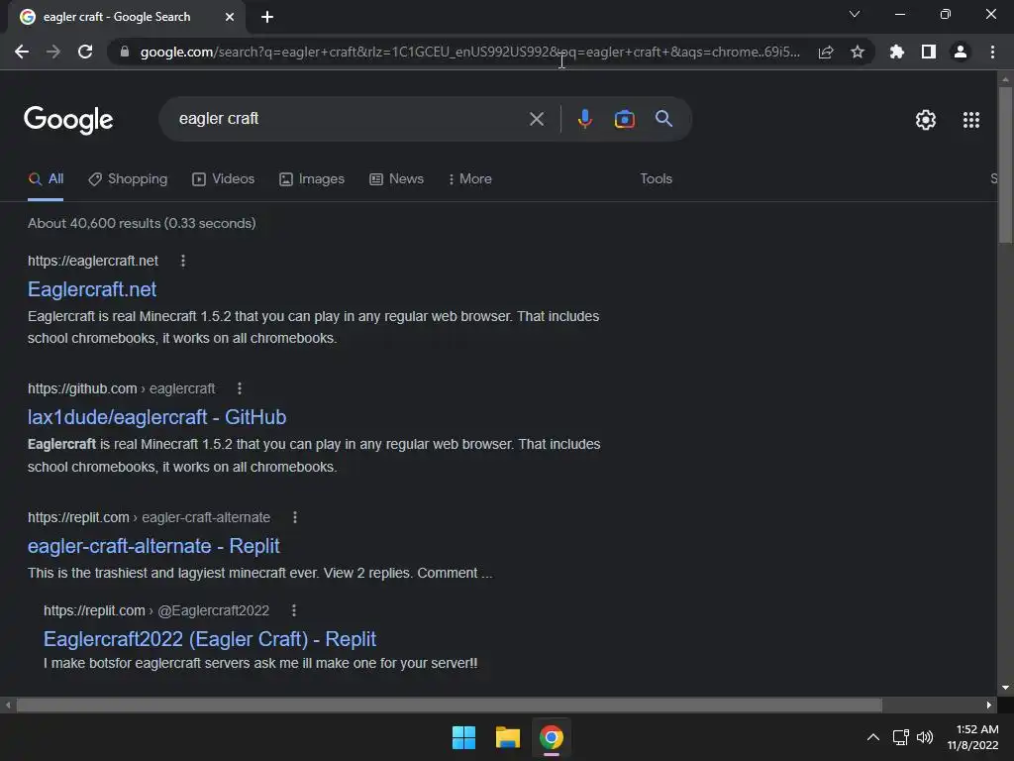Open Google quick settings gear
The height and width of the screenshot is (761, 1014).
click(x=926, y=120)
